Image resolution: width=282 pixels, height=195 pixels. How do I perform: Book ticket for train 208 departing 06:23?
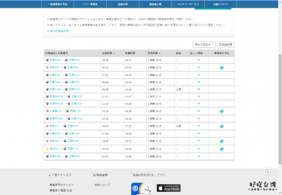pos(221,67)
